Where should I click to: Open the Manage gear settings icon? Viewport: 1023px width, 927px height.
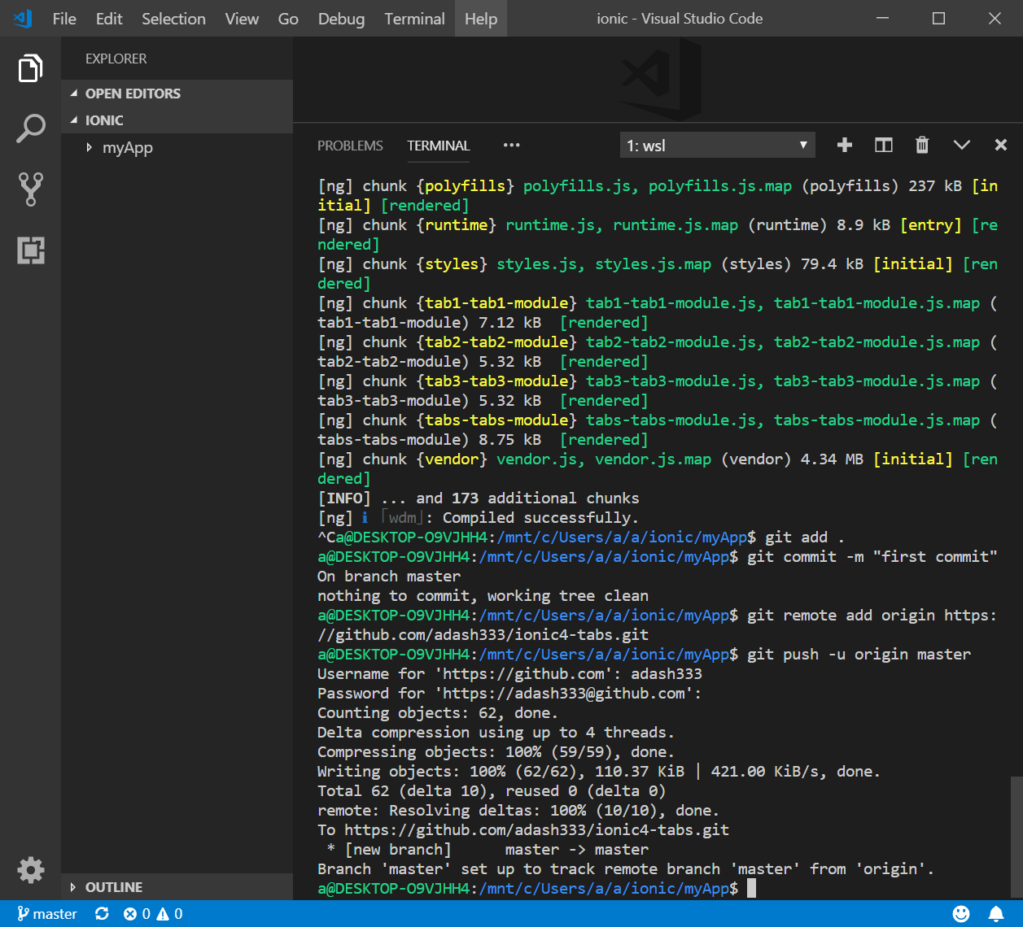30,870
